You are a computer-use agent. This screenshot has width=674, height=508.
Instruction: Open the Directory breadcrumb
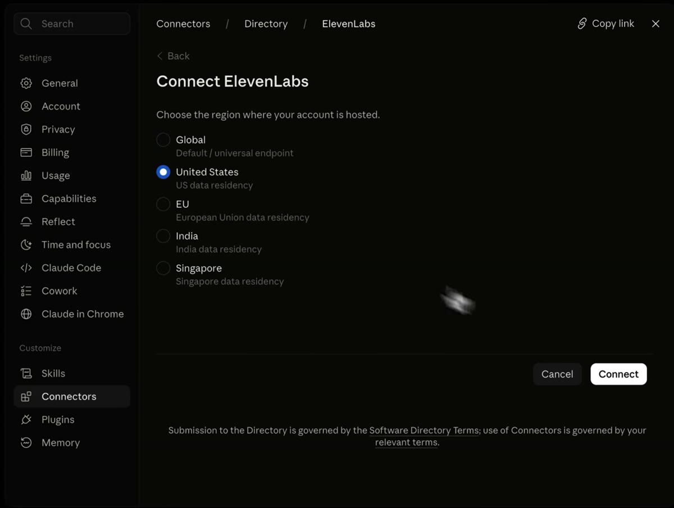pyautogui.click(x=266, y=24)
